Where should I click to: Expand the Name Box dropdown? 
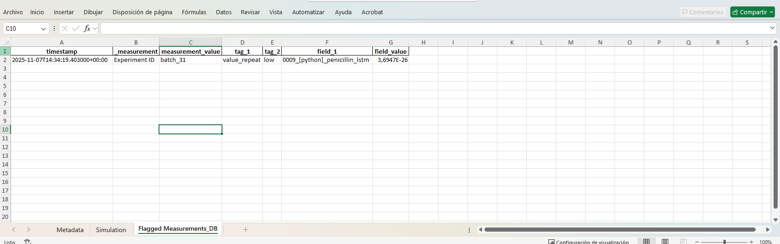(43, 28)
